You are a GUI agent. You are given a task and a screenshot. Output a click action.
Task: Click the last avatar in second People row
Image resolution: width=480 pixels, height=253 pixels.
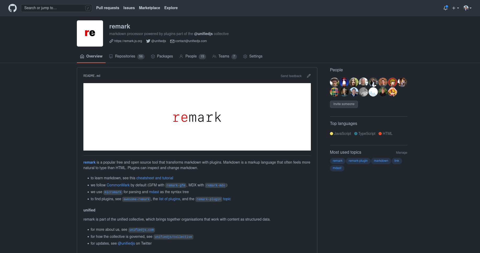pos(392,92)
